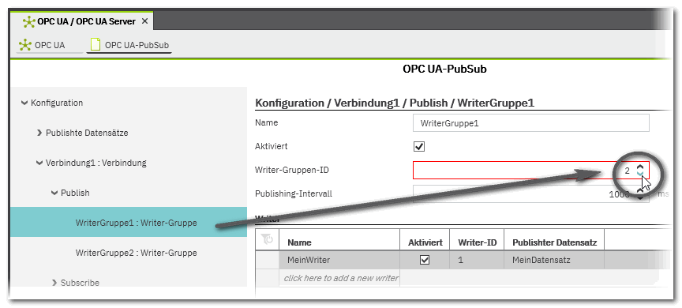Click the Name field containing WriterGruppe1

coord(530,123)
